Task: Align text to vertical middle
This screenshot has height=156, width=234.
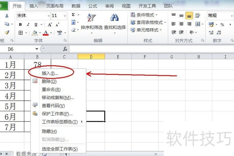Action: (x=181, y=16)
